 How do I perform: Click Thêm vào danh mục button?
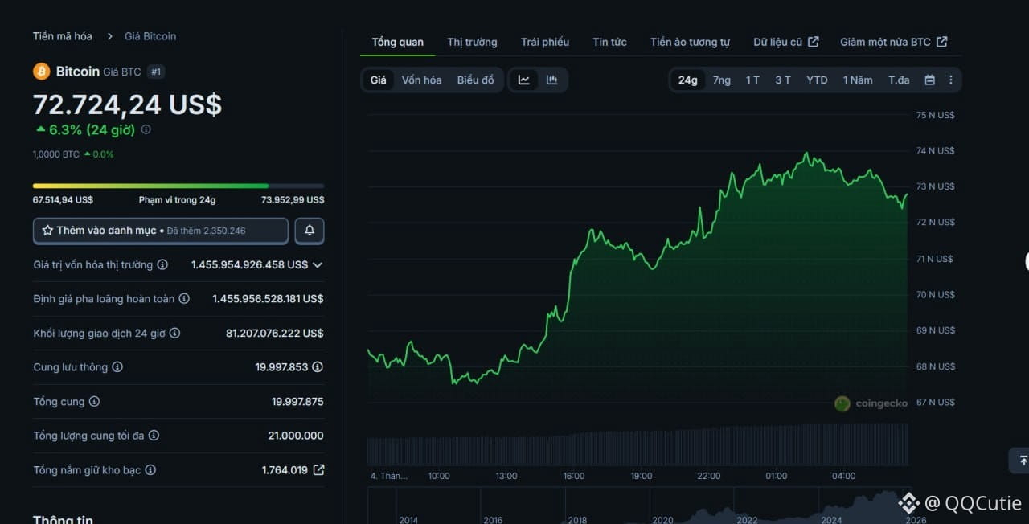click(x=161, y=231)
